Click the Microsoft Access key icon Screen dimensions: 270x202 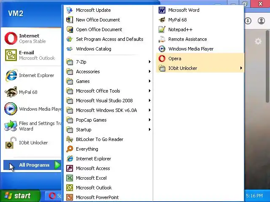point(70,168)
